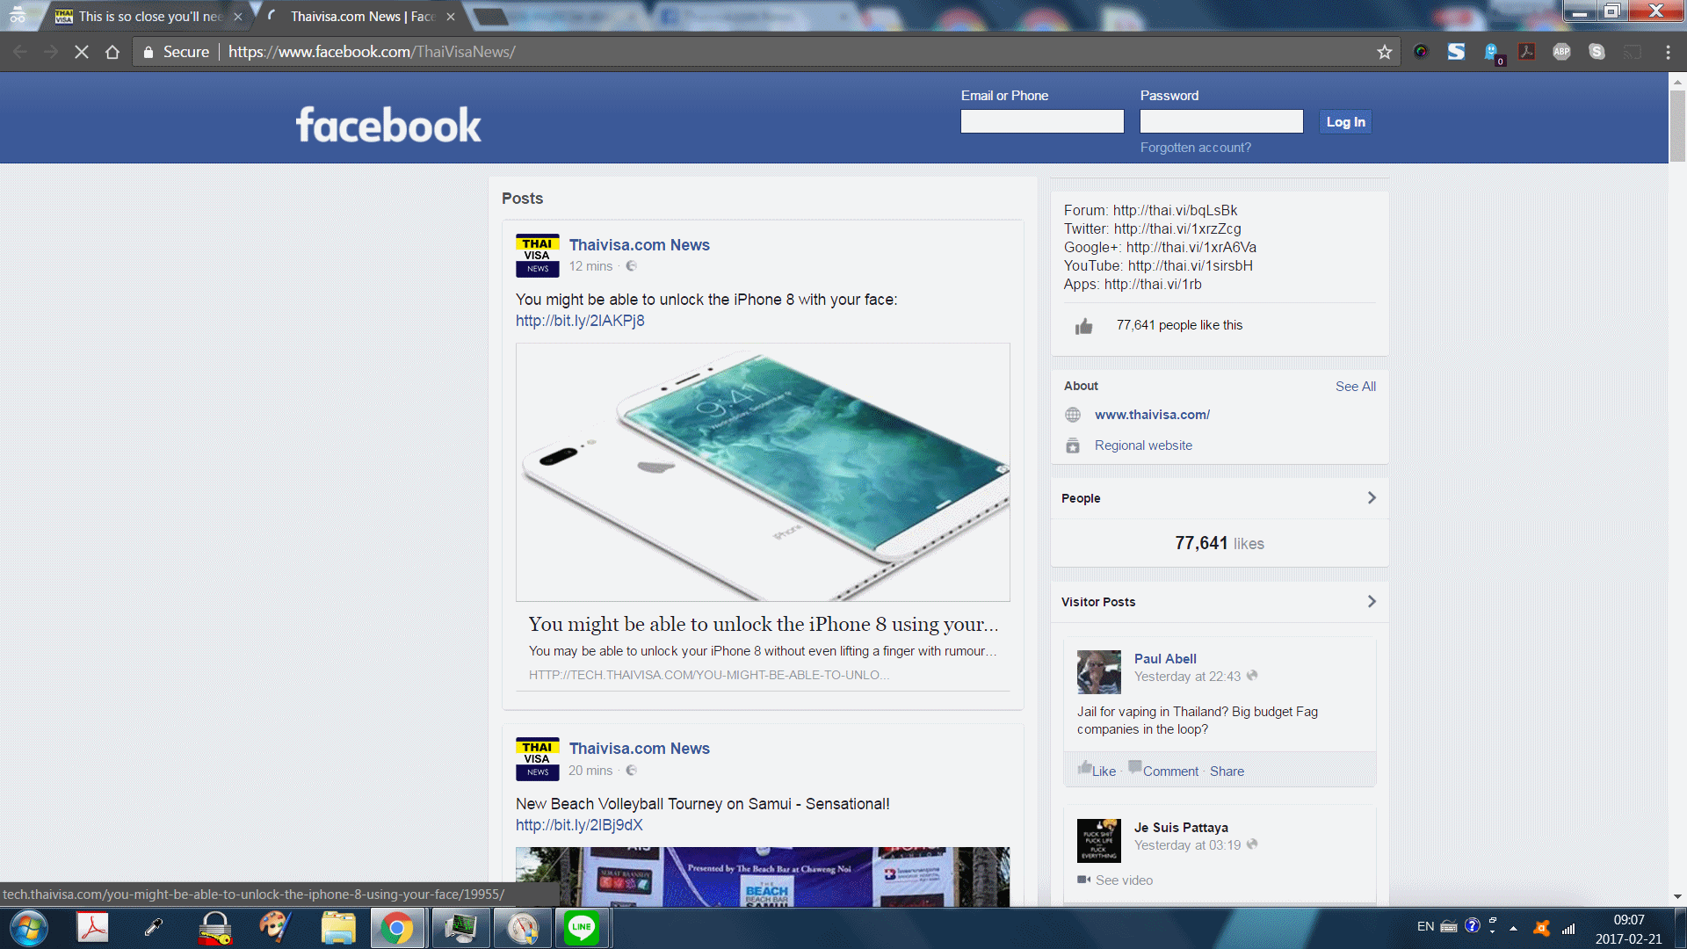Viewport: 1687px width, 949px height.
Task: Open Windows Explorer folder in the taskbar
Action: [x=338, y=928]
